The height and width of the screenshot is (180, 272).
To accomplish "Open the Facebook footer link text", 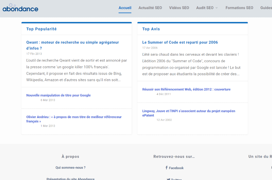I will point(176,168).
